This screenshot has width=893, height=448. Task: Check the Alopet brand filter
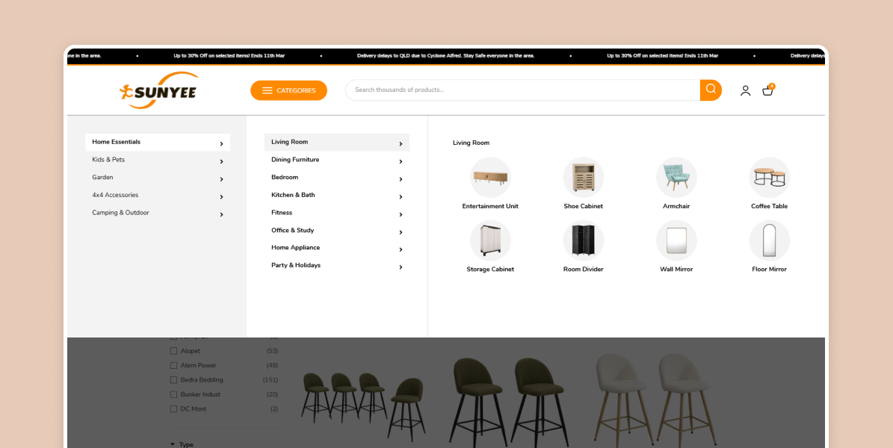[x=174, y=350]
